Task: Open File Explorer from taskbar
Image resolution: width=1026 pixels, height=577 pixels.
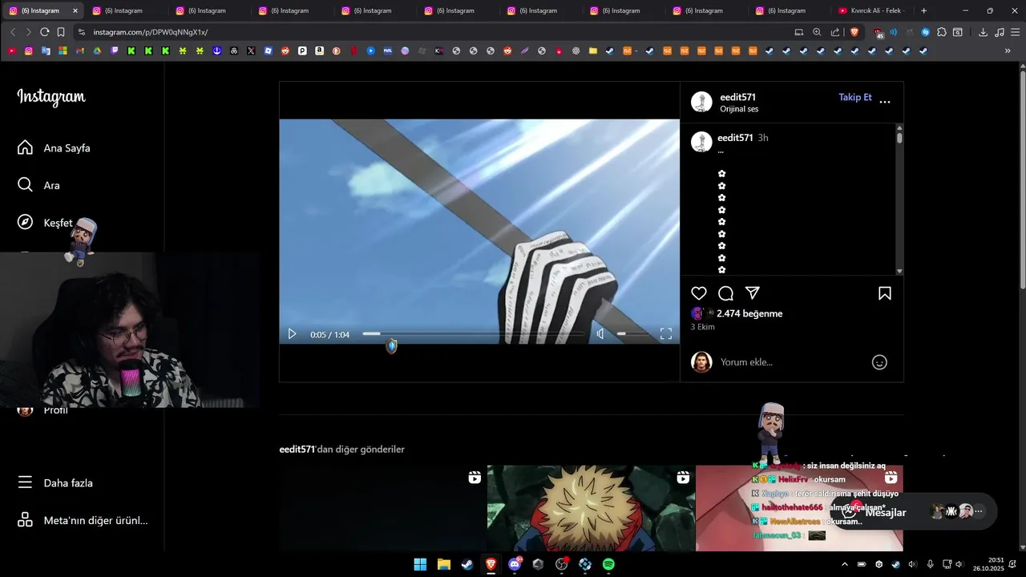Action: tap(443, 564)
